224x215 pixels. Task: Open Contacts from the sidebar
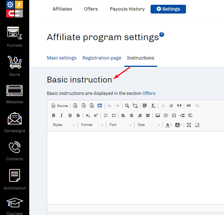tap(15, 150)
